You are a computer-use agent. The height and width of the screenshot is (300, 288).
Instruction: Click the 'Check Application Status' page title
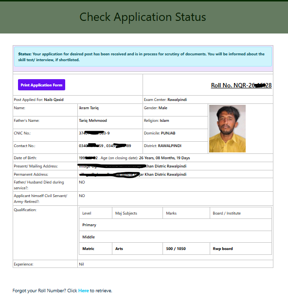[x=143, y=17]
